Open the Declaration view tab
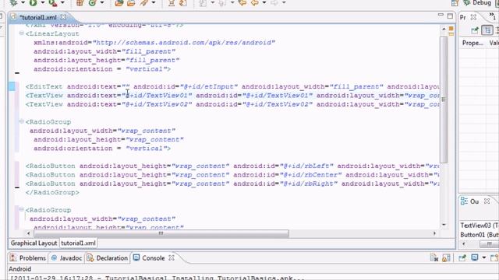499x280 pixels. (108, 258)
